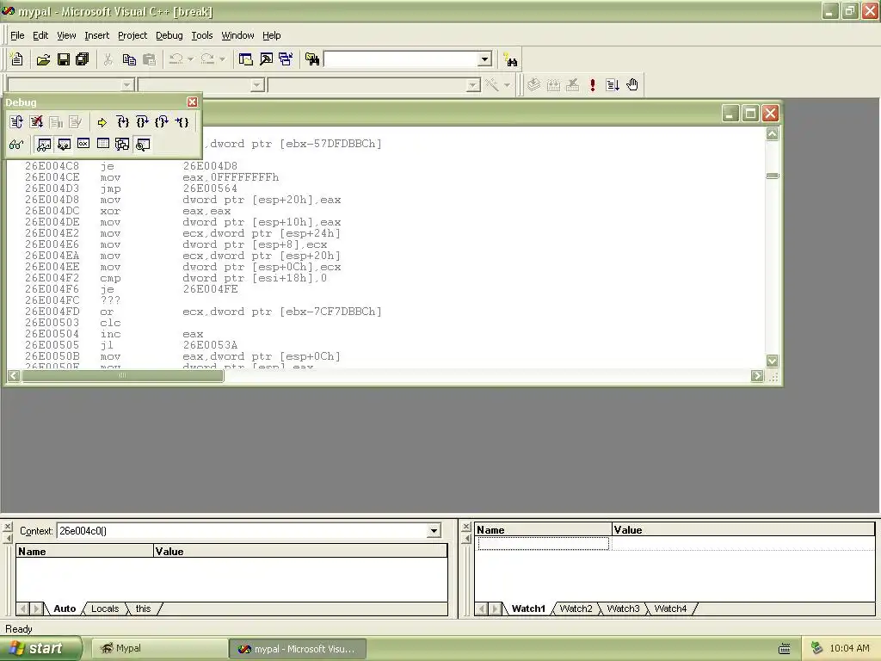The height and width of the screenshot is (661, 881).
Task: Click the Step Into icon
Action: pyautogui.click(x=122, y=122)
